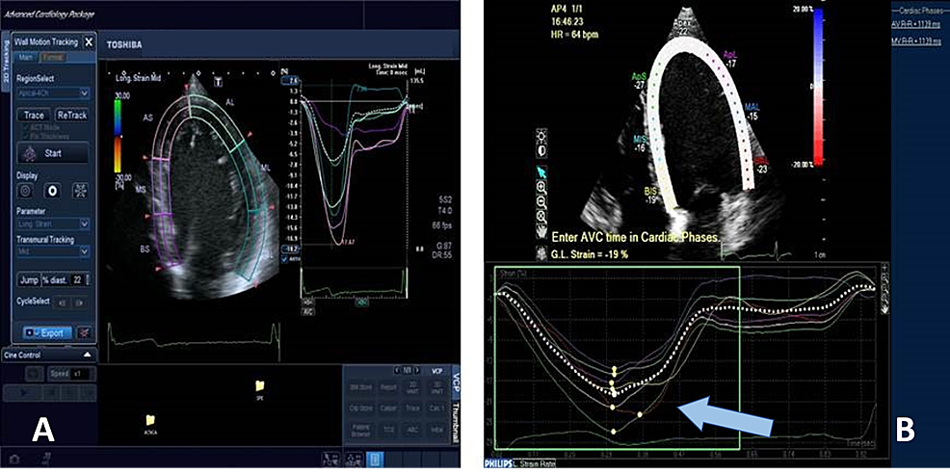Click the icon beside G.L. Strain
950x474 pixels.
(x=541, y=253)
